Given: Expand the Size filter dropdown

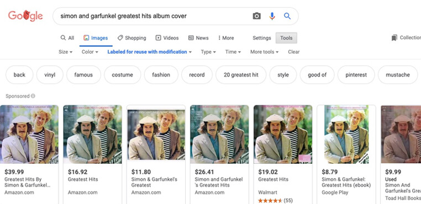Looking at the screenshot, I should tap(66, 52).
